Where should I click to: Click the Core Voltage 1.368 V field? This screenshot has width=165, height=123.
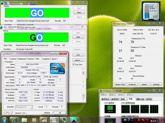point(43,73)
